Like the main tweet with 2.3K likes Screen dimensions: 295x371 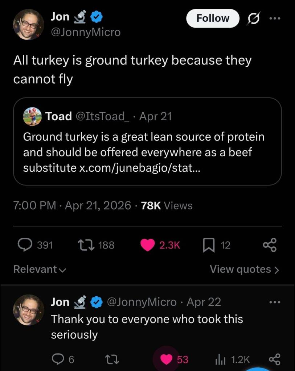[x=147, y=245]
